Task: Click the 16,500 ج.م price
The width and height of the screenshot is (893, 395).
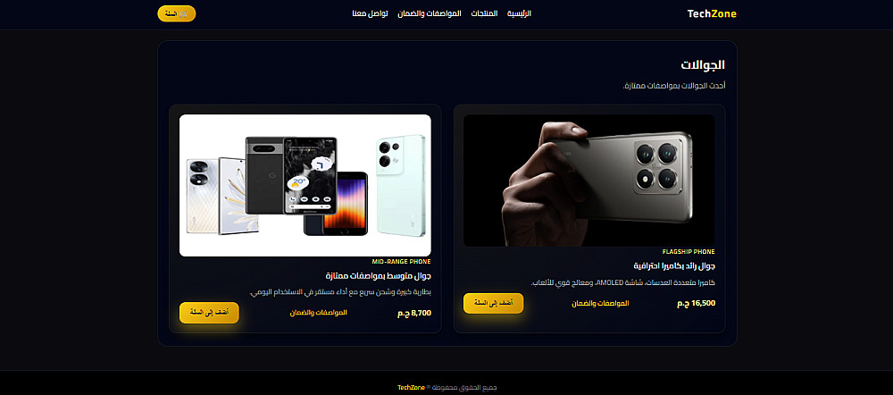Action: tap(696, 303)
